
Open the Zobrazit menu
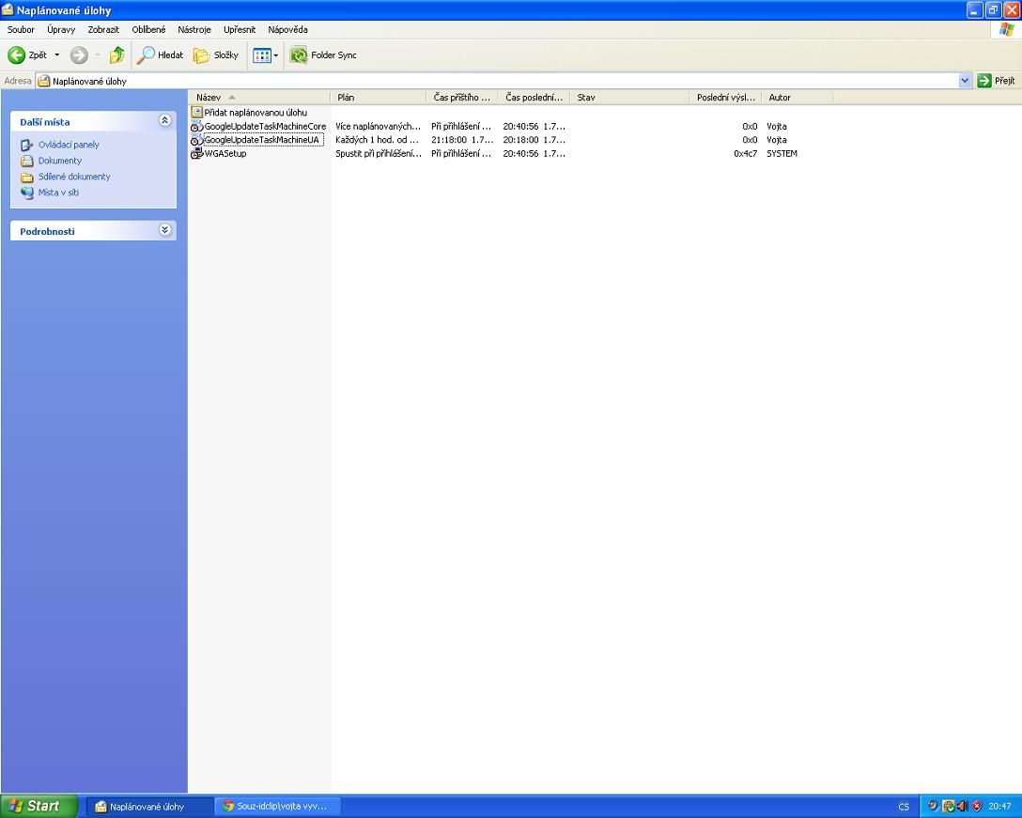tap(103, 29)
